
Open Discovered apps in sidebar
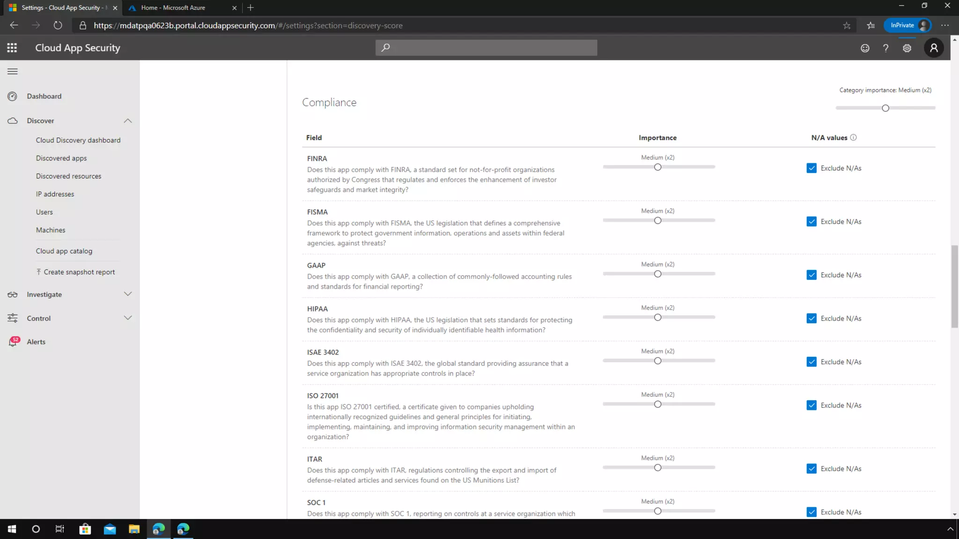tap(61, 158)
